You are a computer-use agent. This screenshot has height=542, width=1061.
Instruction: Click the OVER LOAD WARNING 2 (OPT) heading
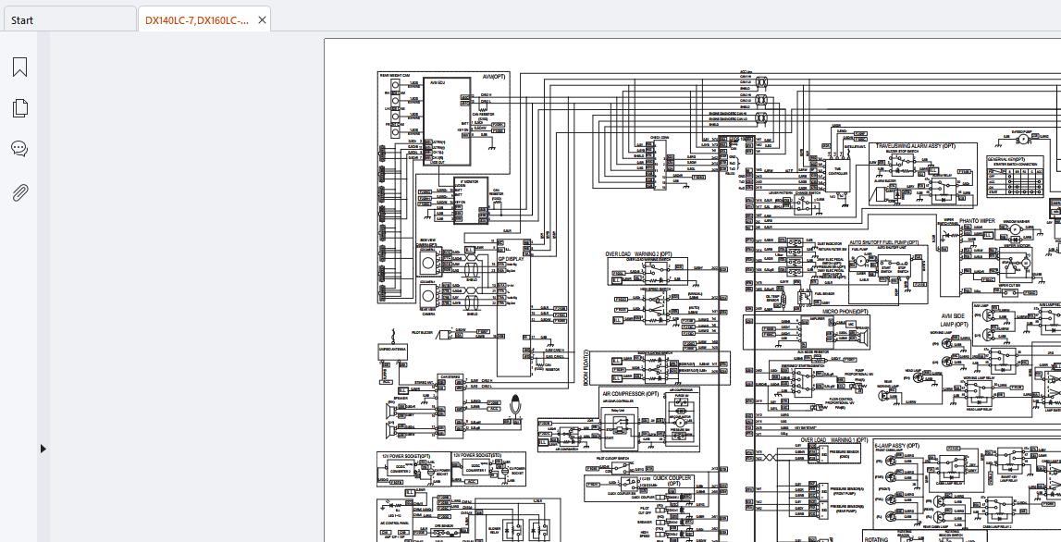point(638,253)
